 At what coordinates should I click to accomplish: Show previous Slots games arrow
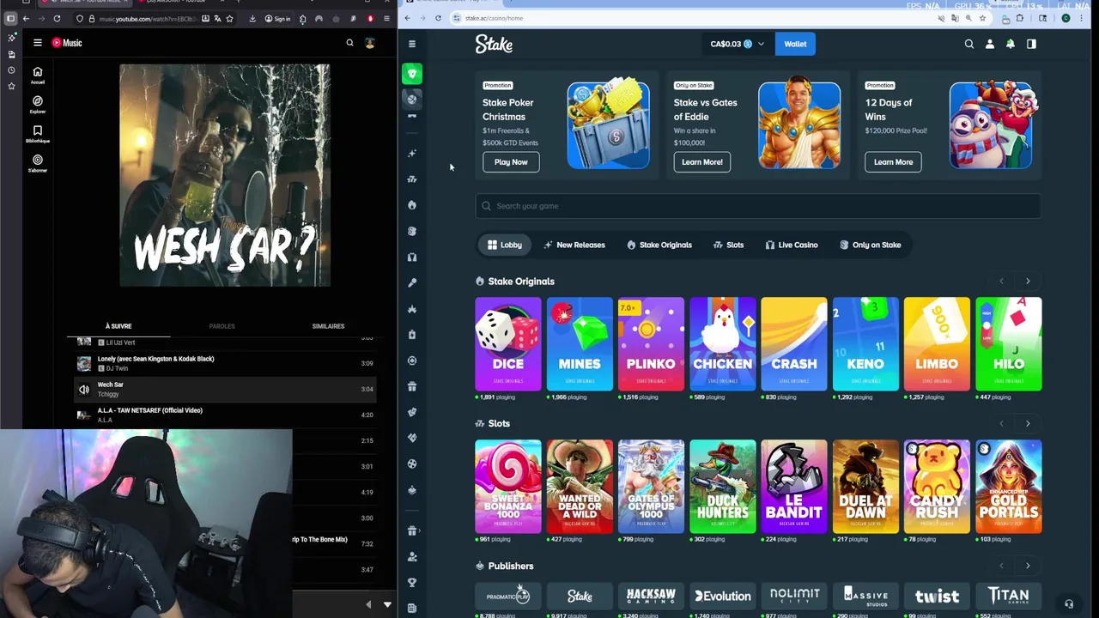coord(1001,423)
